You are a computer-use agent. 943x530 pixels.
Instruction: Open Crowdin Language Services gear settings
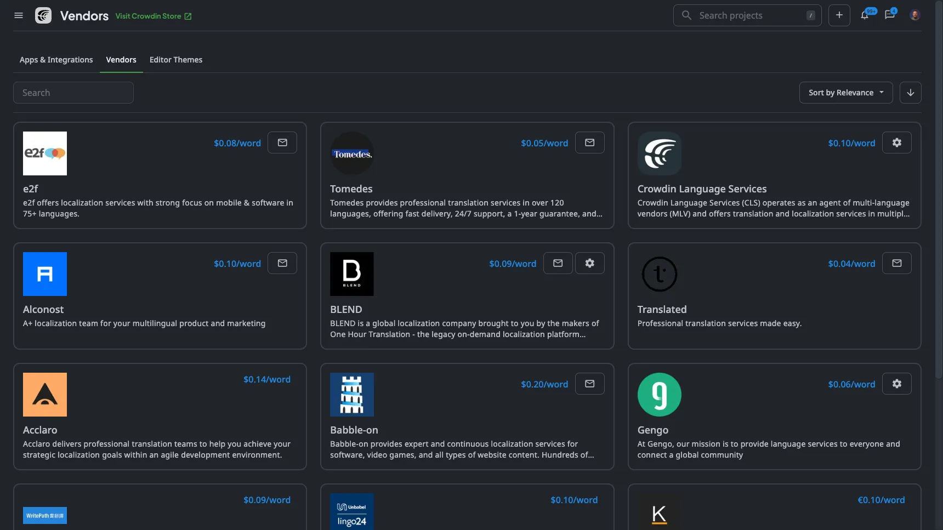pyautogui.click(x=896, y=143)
